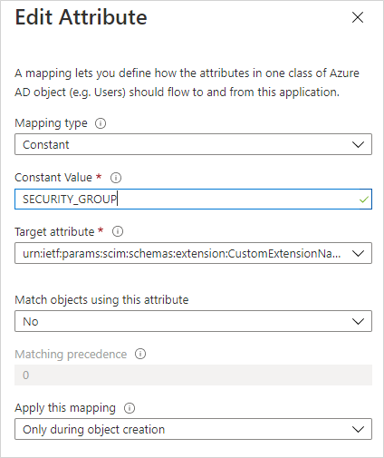Open the Match objects dropdown chevron
This screenshot has width=384, height=458.
358,321
